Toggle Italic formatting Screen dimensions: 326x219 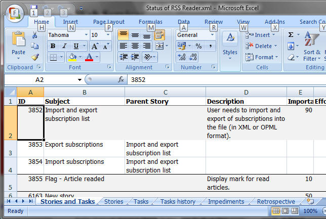(x=64, y=46)
